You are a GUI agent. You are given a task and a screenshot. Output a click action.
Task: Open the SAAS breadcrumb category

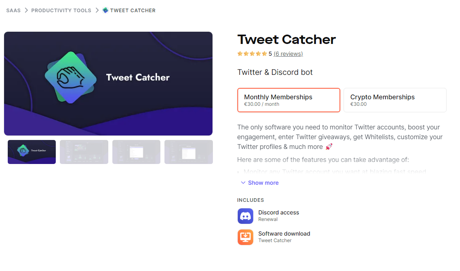[13, 10]
